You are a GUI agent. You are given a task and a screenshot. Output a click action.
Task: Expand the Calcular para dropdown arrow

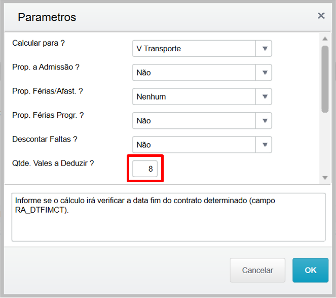click(264, 49)
